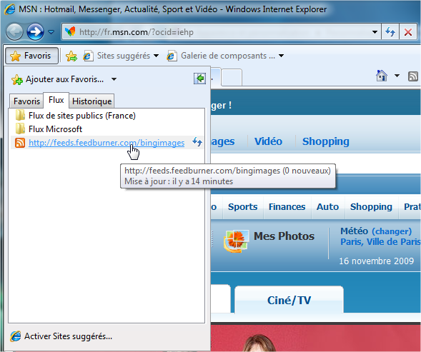Go to Auto navigation item

tap(327, 207)
